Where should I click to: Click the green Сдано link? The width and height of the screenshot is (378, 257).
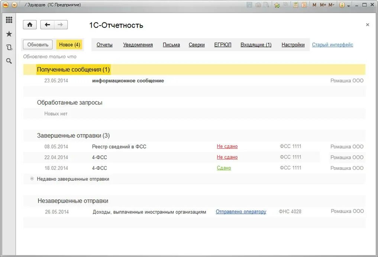point(224,168)
